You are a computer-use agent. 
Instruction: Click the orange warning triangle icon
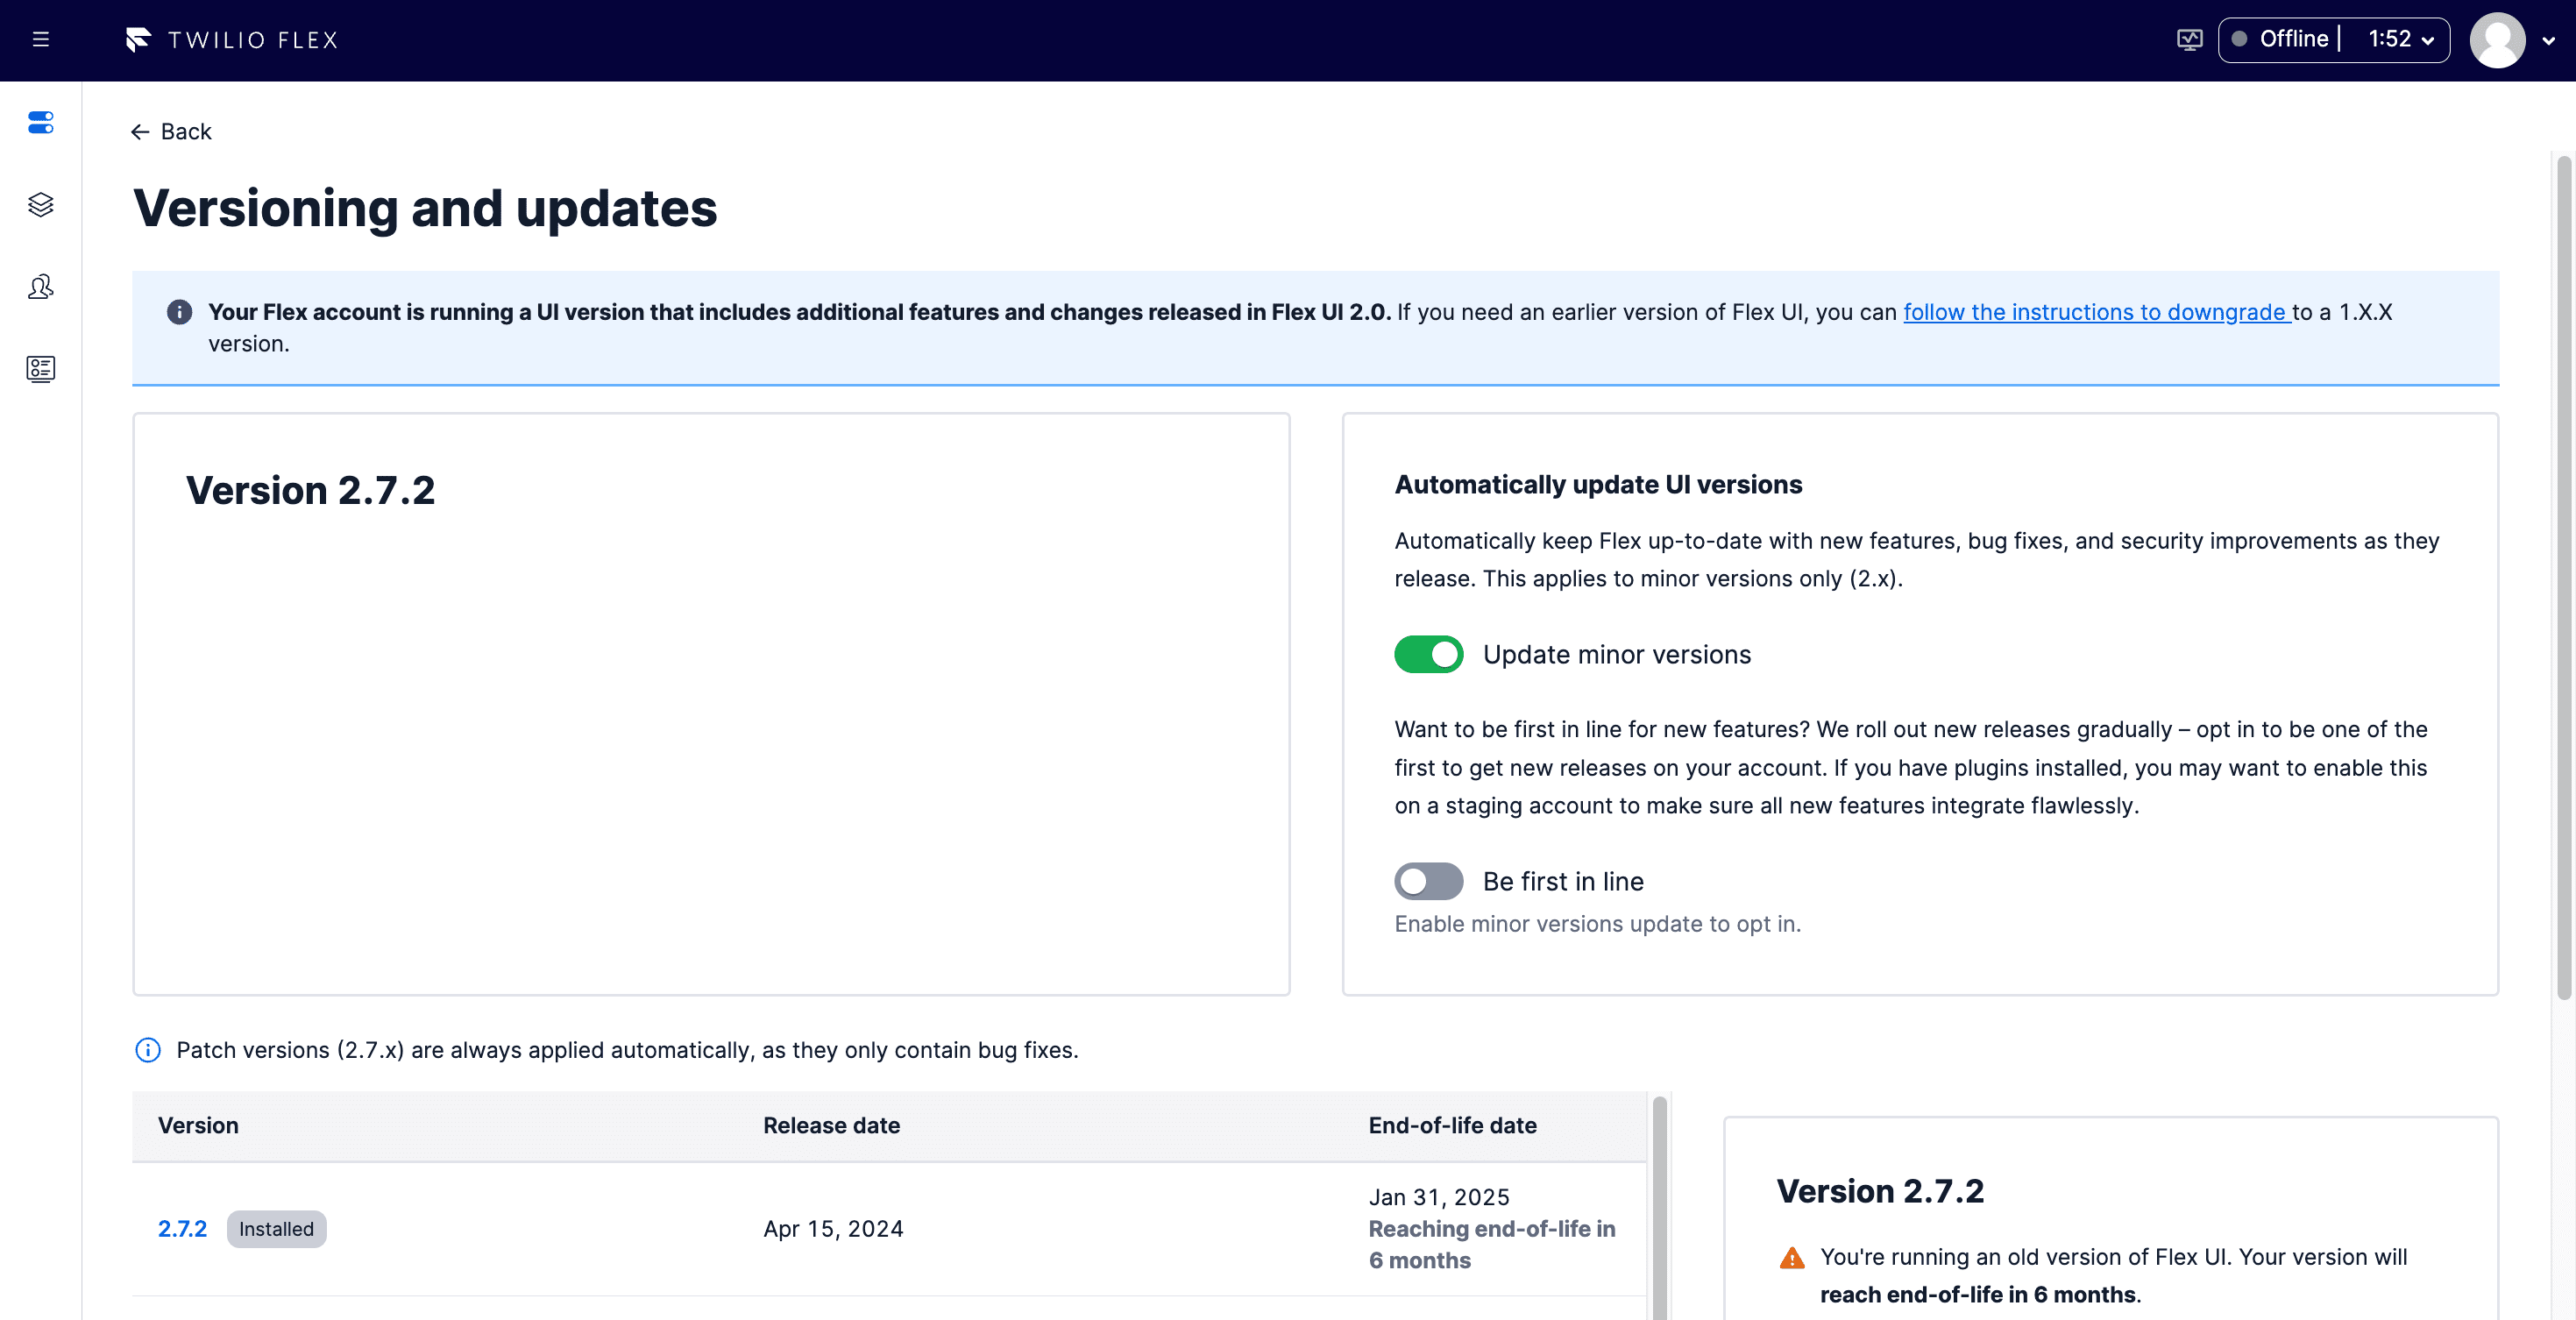[1792, 1258]
